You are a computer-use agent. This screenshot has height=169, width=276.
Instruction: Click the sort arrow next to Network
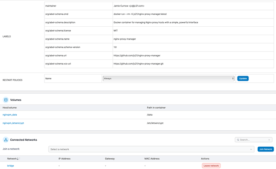coord(18,159)
